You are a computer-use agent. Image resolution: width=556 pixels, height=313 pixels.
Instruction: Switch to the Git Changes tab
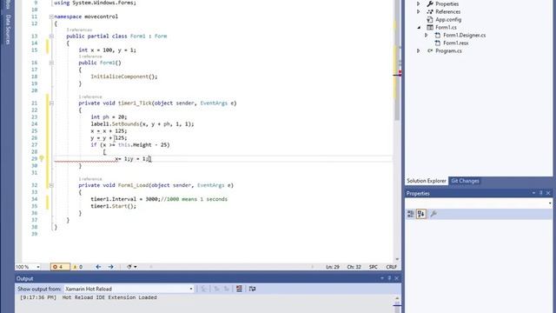[465, 181]
